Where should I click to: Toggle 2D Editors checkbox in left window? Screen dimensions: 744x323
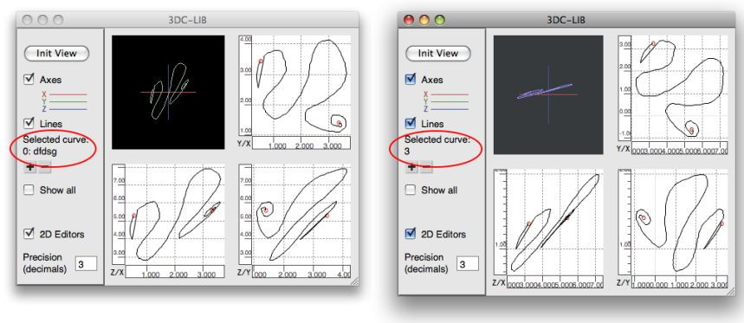[29, 234]
